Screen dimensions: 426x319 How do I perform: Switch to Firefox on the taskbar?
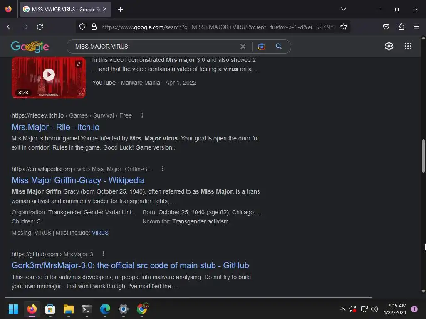pos(32,309)
